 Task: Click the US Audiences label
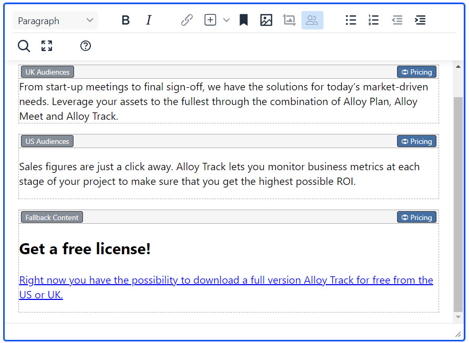tap(47, 141)
